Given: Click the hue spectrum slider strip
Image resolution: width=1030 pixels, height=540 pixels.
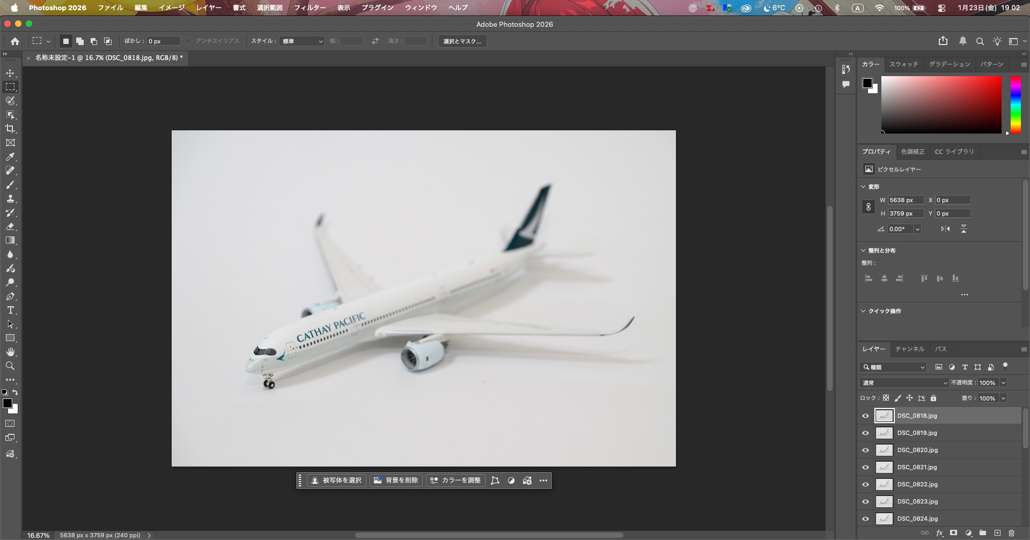Looking at the screenshot, I should click(x=1016, y=104).
